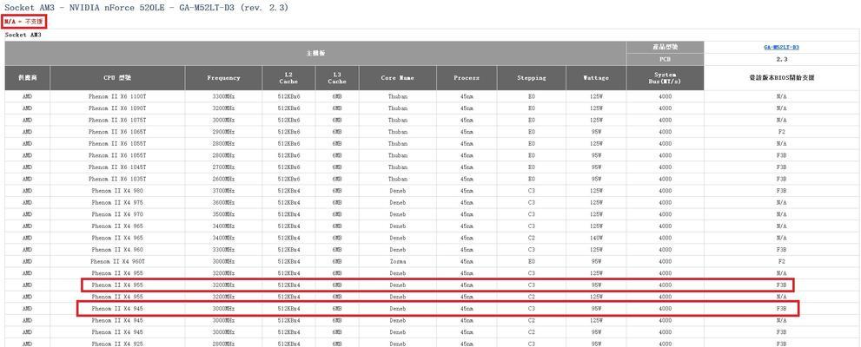Click the Frequency column header
Viewport: 861px width, 347px height.
point(223,78)
